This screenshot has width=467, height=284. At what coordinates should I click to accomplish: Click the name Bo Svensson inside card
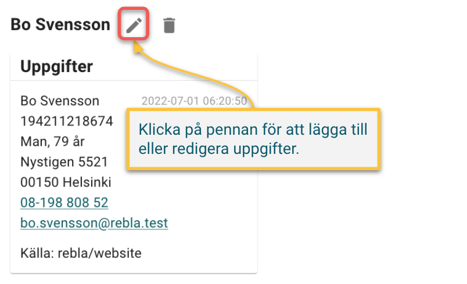tap(60, 101)
